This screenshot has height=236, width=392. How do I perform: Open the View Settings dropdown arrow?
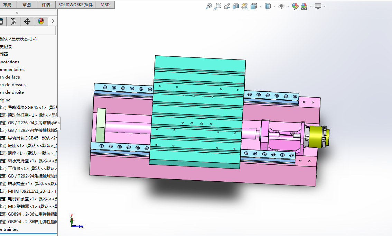pyautogui.click(x=325, y=6)
